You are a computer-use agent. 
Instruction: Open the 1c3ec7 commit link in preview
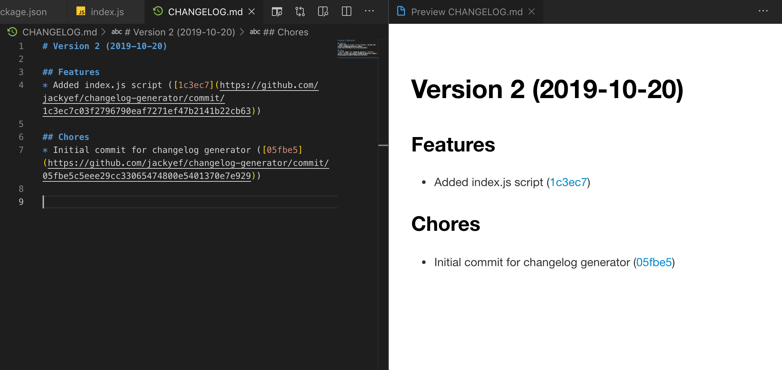coord(569,182)
